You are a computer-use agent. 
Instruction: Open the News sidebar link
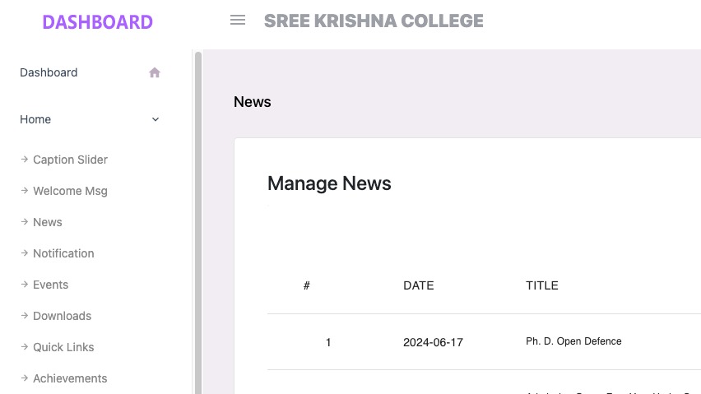point(48,222)
